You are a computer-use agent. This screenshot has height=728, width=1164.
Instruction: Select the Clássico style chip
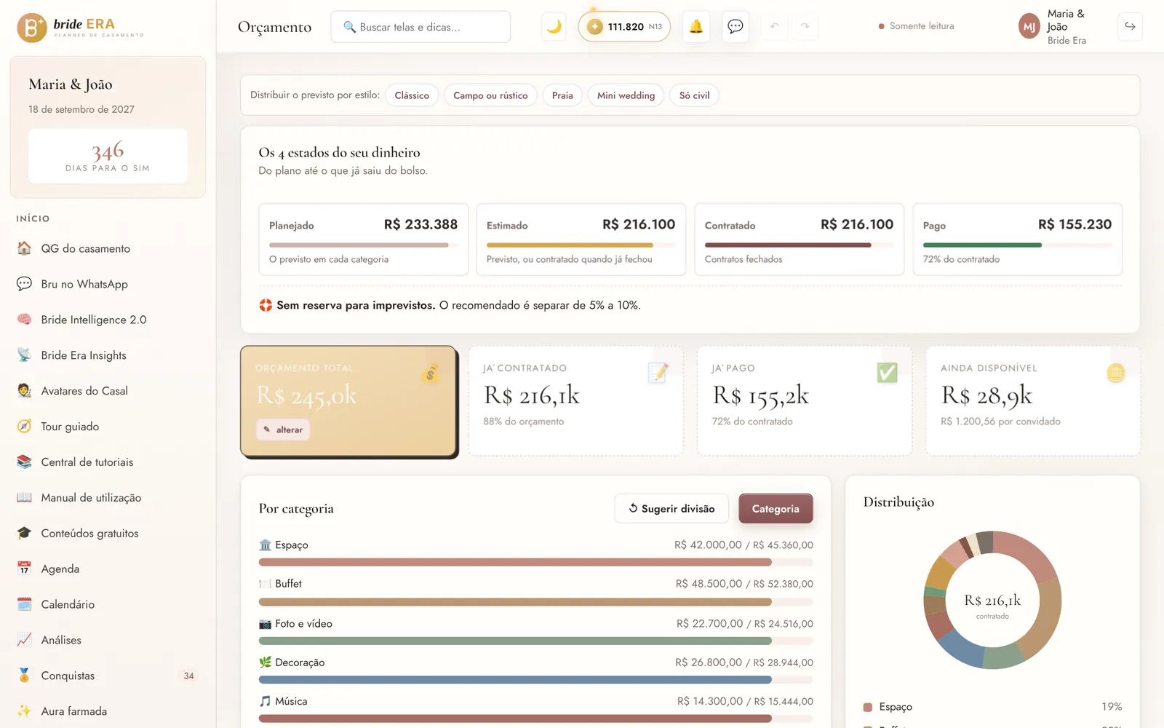412,95
